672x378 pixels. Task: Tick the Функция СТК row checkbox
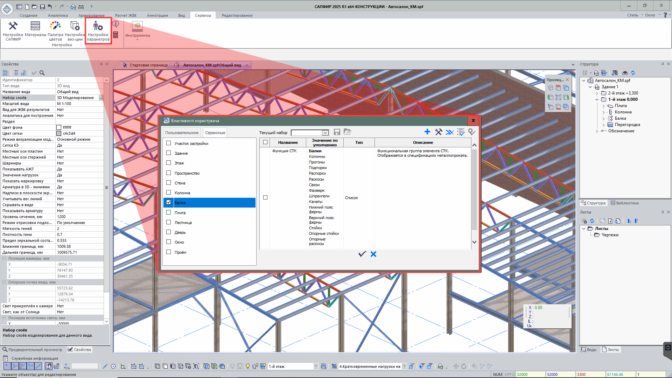(265, 197)
